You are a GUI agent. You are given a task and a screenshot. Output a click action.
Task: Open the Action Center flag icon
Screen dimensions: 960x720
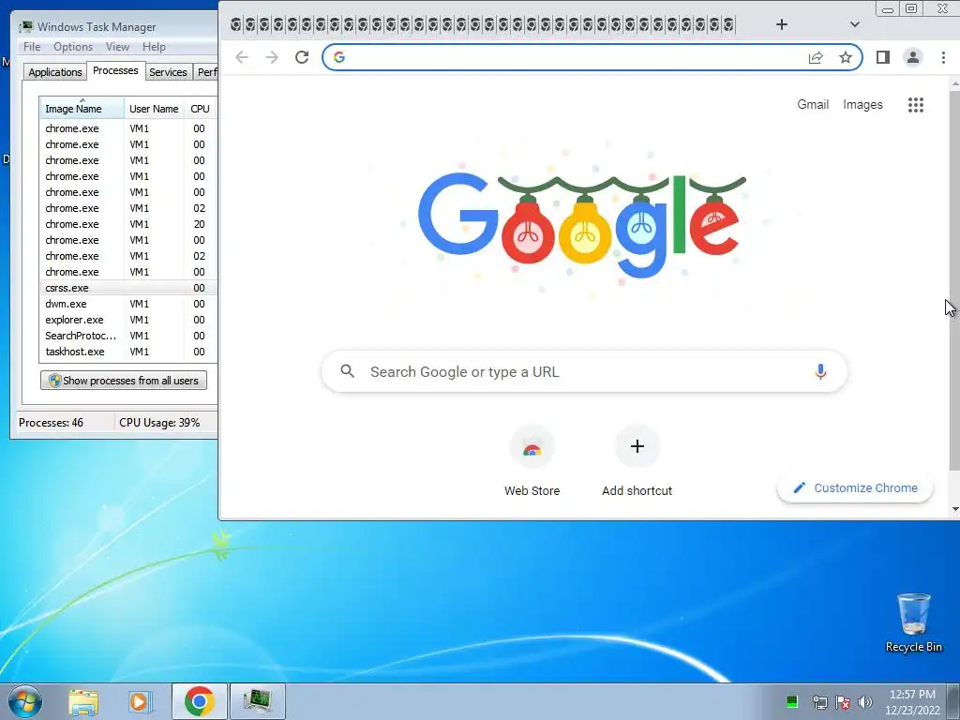(843, 701)
